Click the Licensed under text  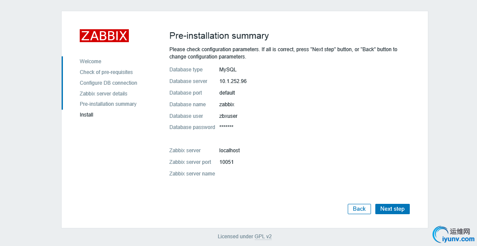235,237
